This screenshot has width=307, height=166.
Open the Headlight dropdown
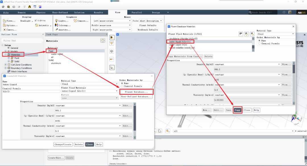coord(27,21)
